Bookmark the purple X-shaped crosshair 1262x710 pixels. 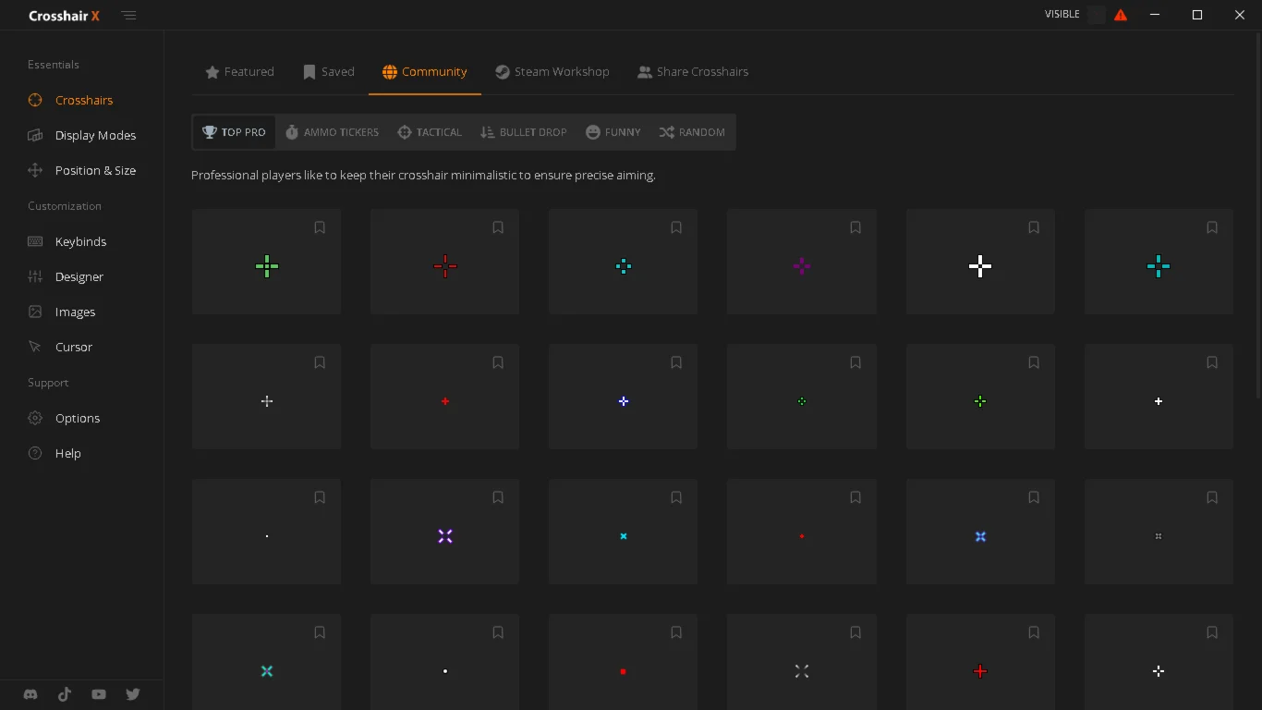498,497
